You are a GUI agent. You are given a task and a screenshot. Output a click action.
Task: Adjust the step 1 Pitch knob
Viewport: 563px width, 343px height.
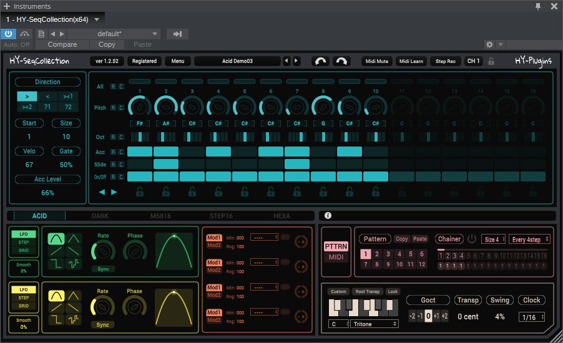click(140, 106)
